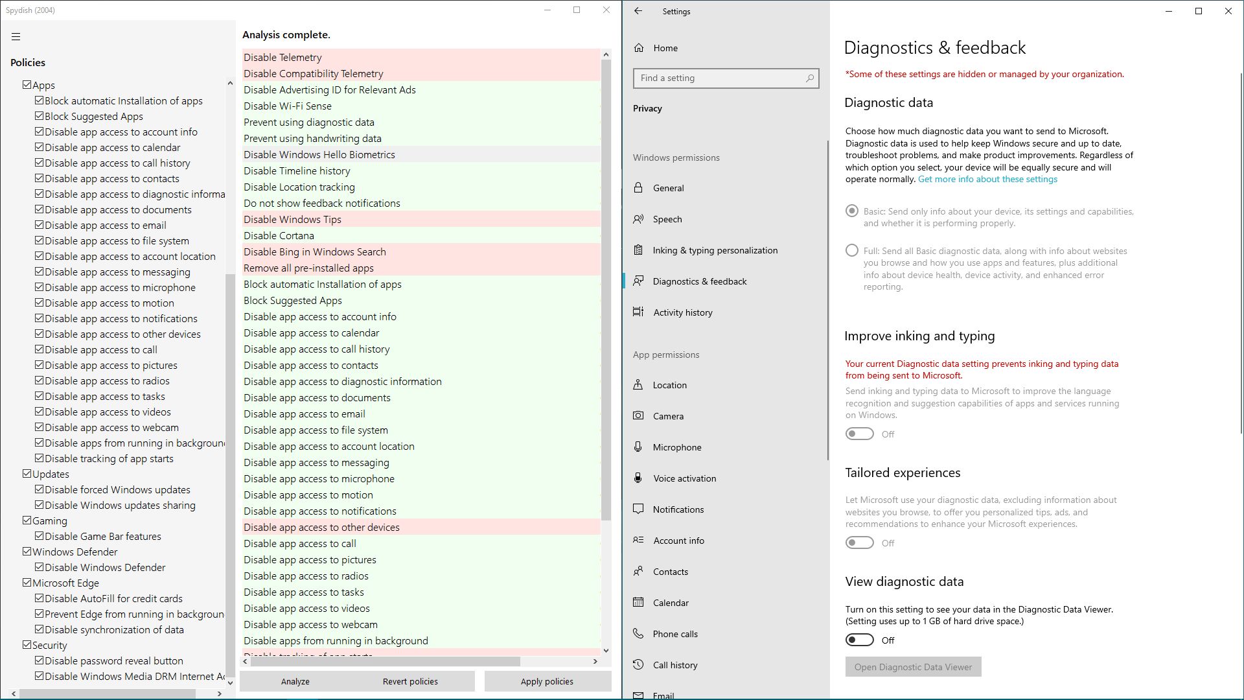1244x700 pixels.
Task: Uncheck the Disable Windows Defender checkbox
Action: pyautogui.click(x=40, y=567)
